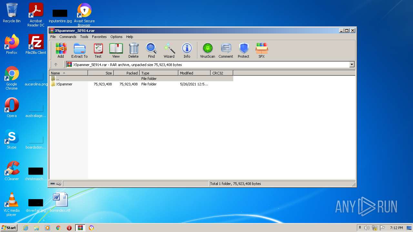Click the volume speaker tray icon
The height and width of the screenshot is (232, 413).
point(367,228)
